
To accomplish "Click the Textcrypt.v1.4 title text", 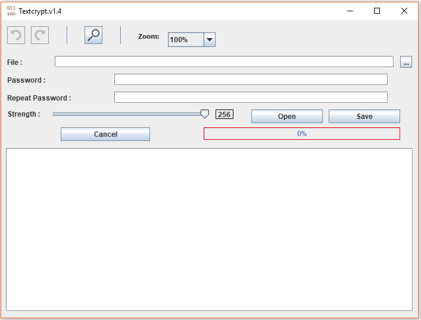I will pos(40,11).
